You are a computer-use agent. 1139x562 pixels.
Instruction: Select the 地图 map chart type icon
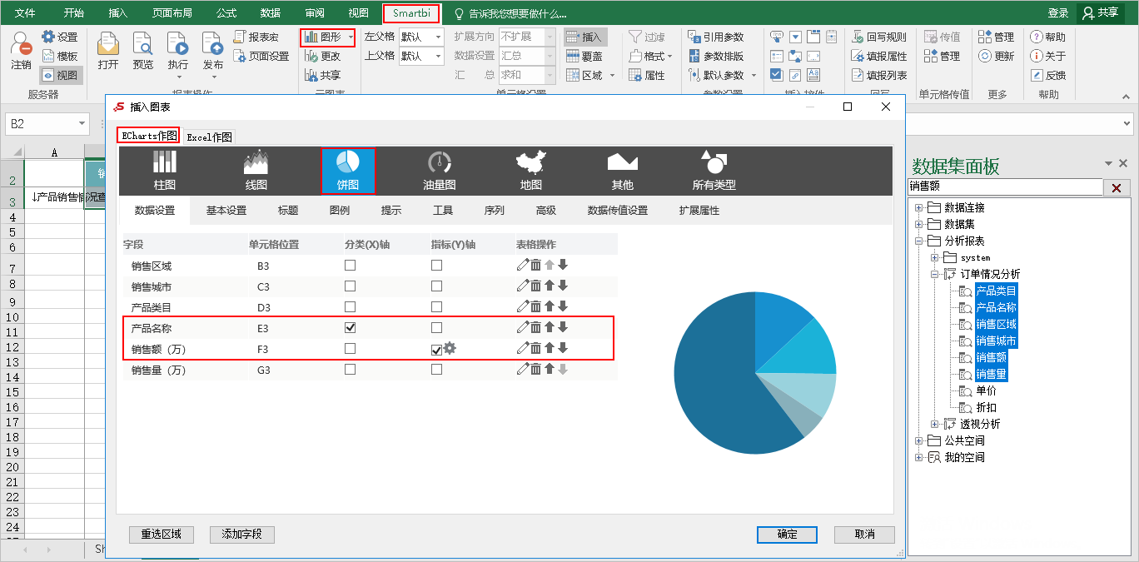coord(531,171)
